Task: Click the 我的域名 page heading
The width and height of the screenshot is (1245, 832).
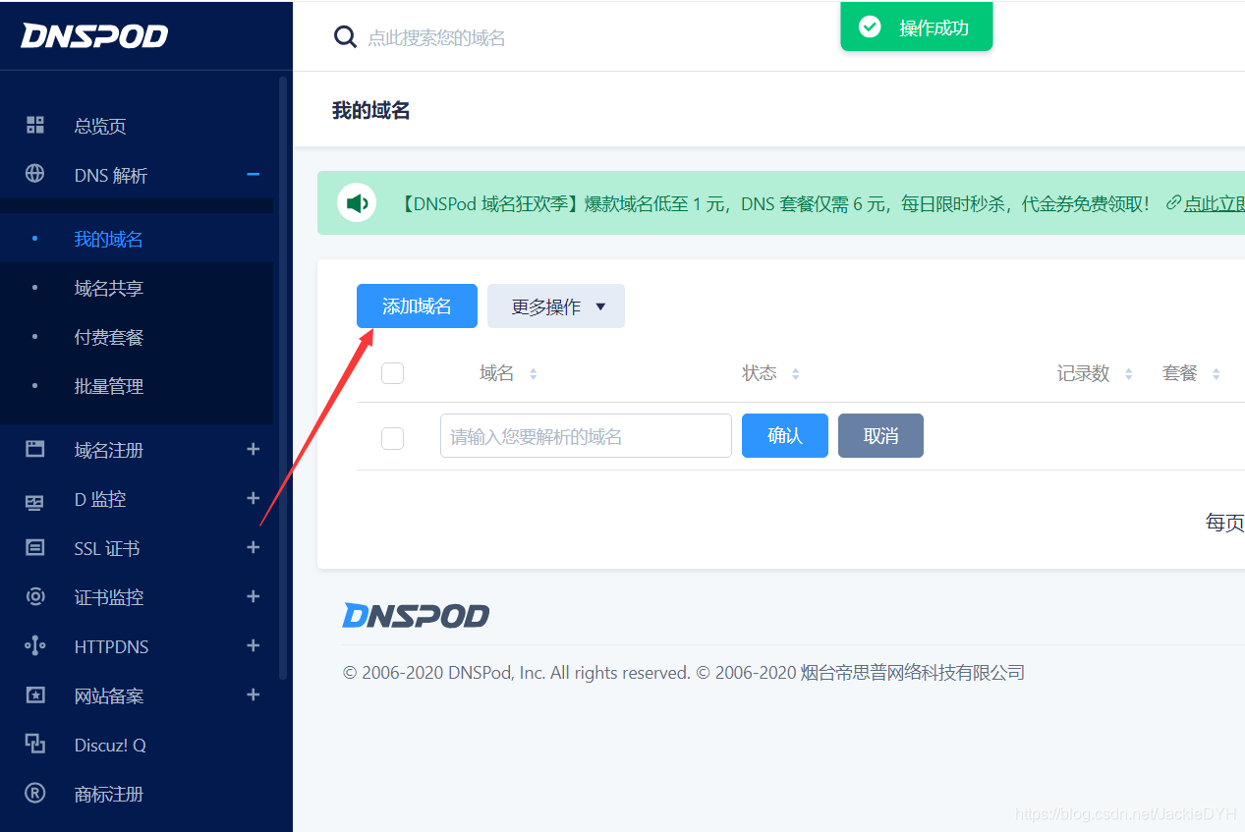Action: coord(371,110)
